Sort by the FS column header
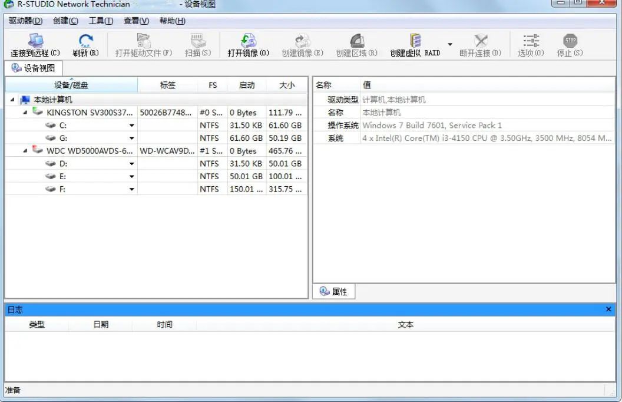This screenshot has width=622, height=402. [213, 85]
